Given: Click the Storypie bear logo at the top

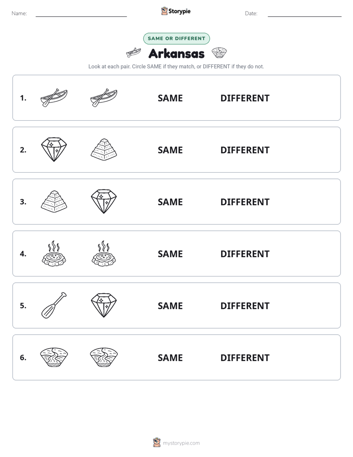Looking at the screenshot, I should [164, 11].
